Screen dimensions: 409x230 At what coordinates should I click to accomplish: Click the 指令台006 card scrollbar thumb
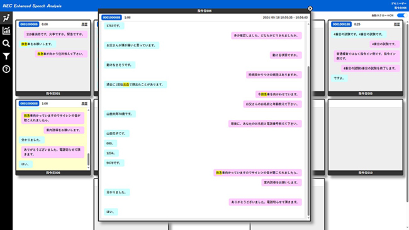pyautogui.click(x=89, y=159)
